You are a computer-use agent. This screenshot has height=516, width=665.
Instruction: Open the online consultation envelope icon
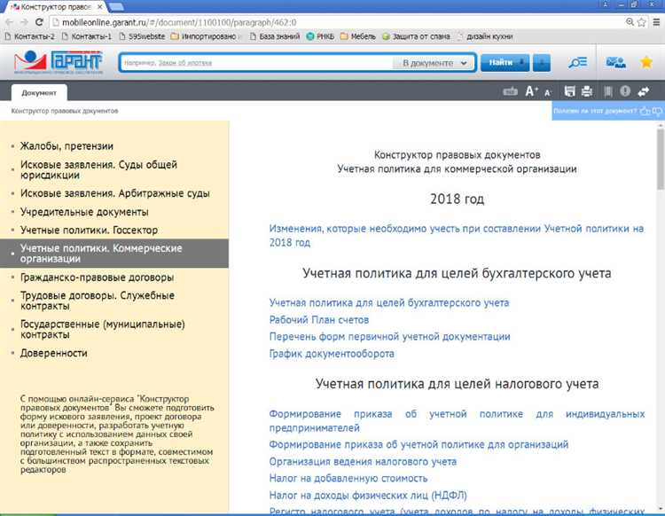[x=615, y=63]
